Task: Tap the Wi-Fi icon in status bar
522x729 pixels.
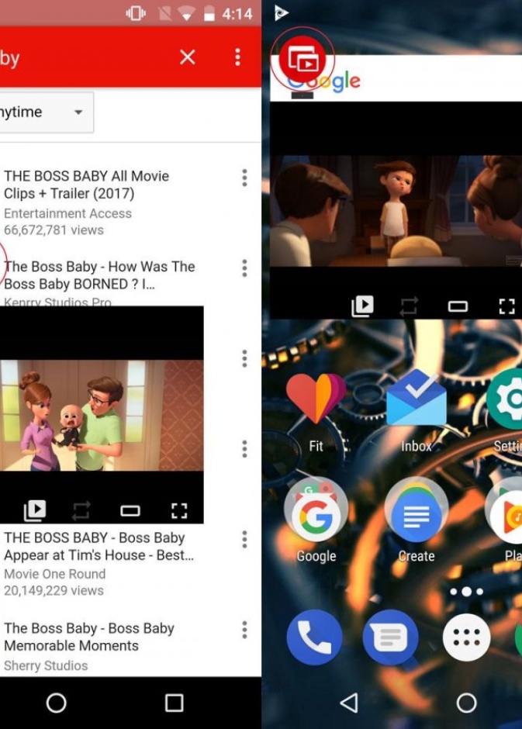Action: (186, 14)
